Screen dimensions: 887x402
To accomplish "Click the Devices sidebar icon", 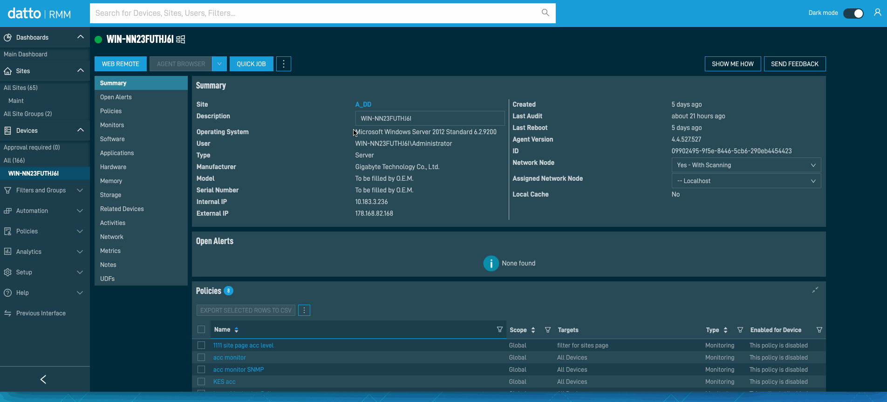I will coord(7,130).
